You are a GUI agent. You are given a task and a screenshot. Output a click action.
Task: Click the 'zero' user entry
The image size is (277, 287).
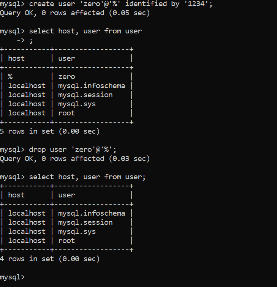point(66,77)
